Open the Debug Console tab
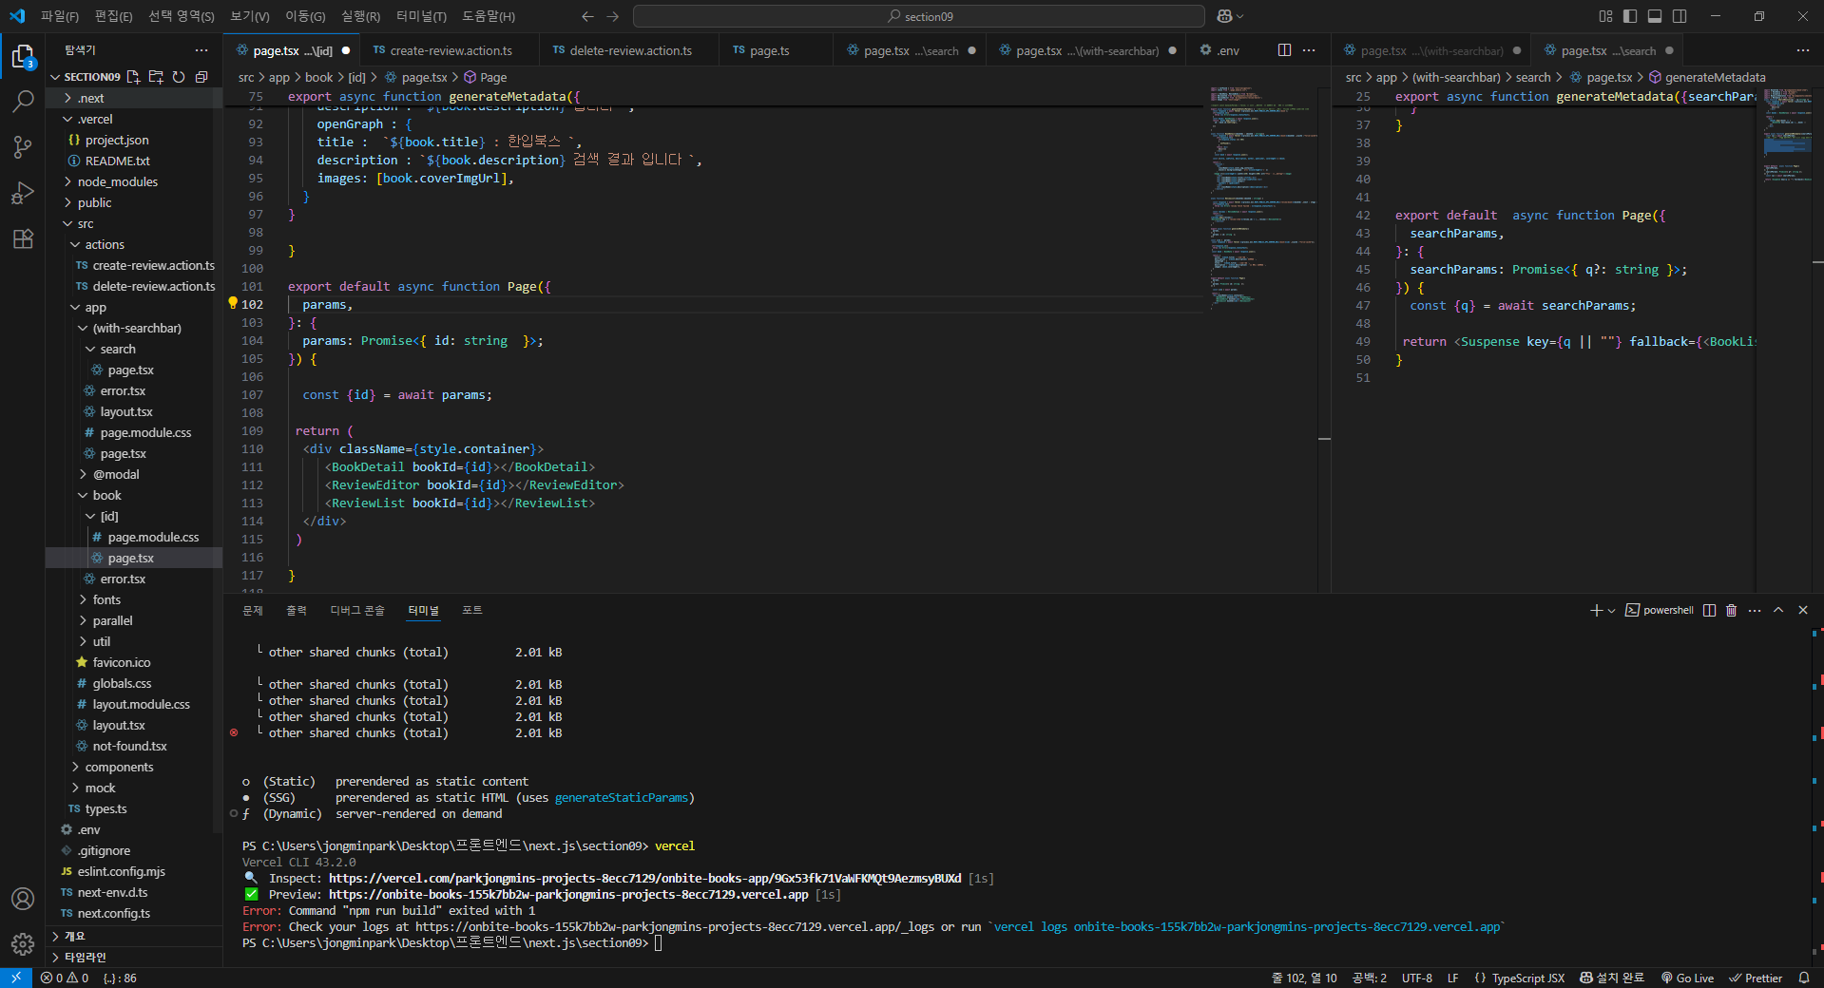The height and width of the screenshot is (988, 1824). pos(356,610)
